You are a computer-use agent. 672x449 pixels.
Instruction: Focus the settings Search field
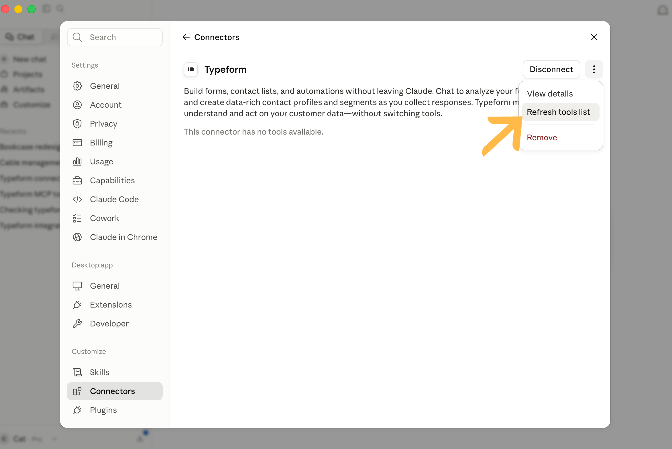coord(115,37)
